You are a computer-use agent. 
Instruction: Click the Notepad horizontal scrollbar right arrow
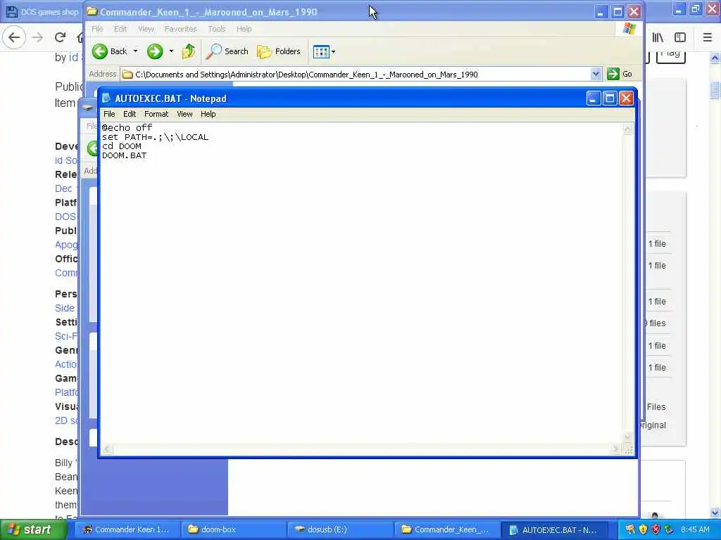[x=616, y=449]
